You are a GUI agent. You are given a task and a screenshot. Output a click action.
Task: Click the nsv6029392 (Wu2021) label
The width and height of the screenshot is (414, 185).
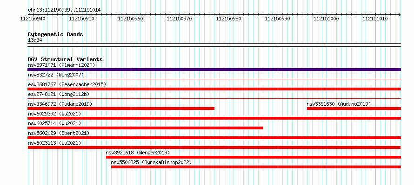54,114
